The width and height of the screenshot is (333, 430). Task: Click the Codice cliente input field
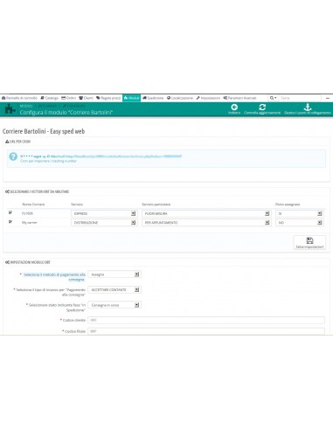click(x=206, y=320)
